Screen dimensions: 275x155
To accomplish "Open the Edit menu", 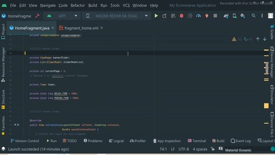I will (23, 6).
